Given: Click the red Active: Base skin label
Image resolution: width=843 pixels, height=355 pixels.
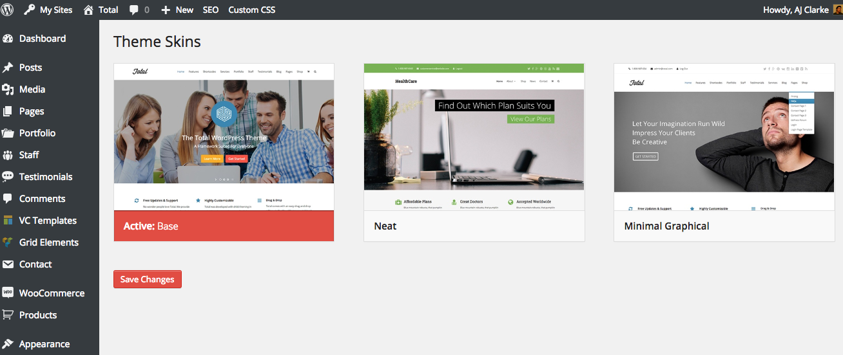Looking at the screenshot, I should click(224, 226).
